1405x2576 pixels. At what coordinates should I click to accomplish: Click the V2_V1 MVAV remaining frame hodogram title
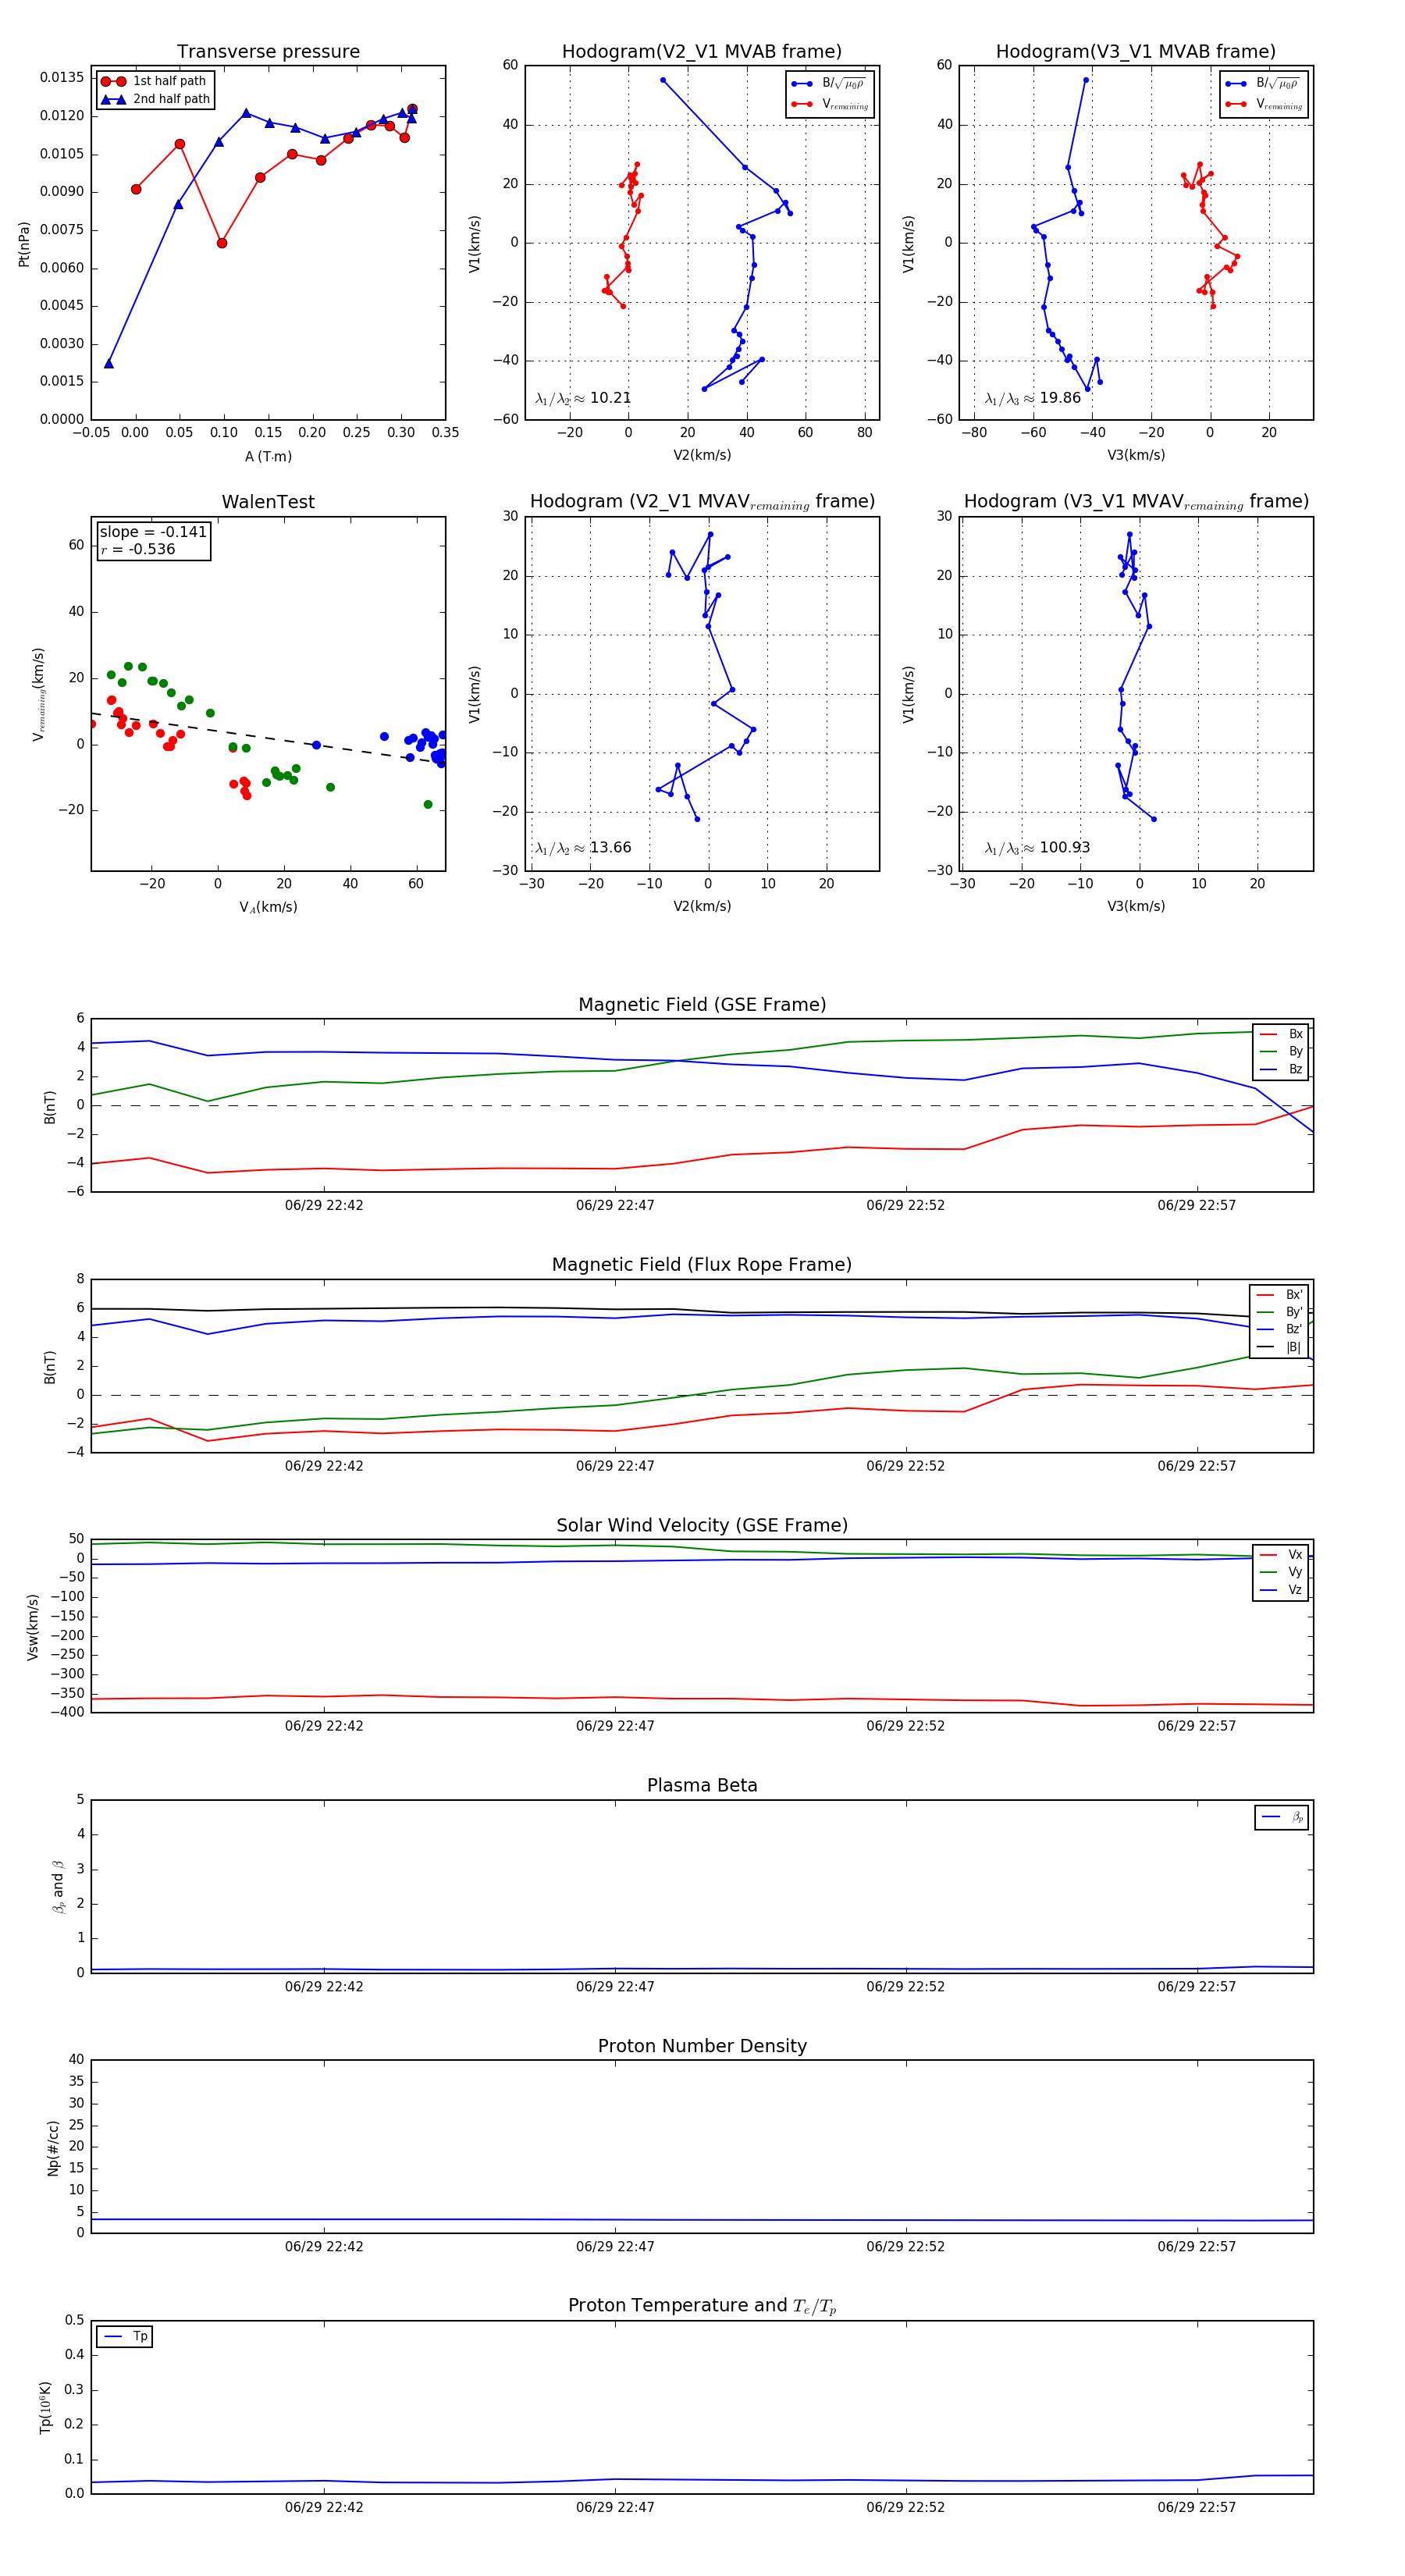coord(702,502)
